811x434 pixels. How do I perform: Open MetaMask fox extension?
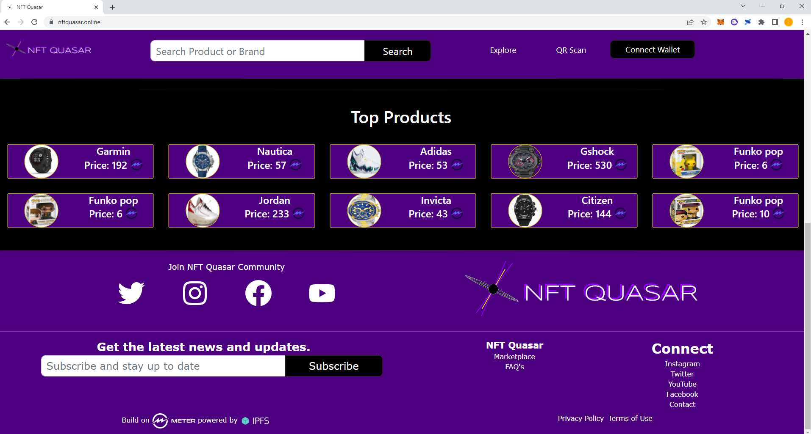coord(720,22)
